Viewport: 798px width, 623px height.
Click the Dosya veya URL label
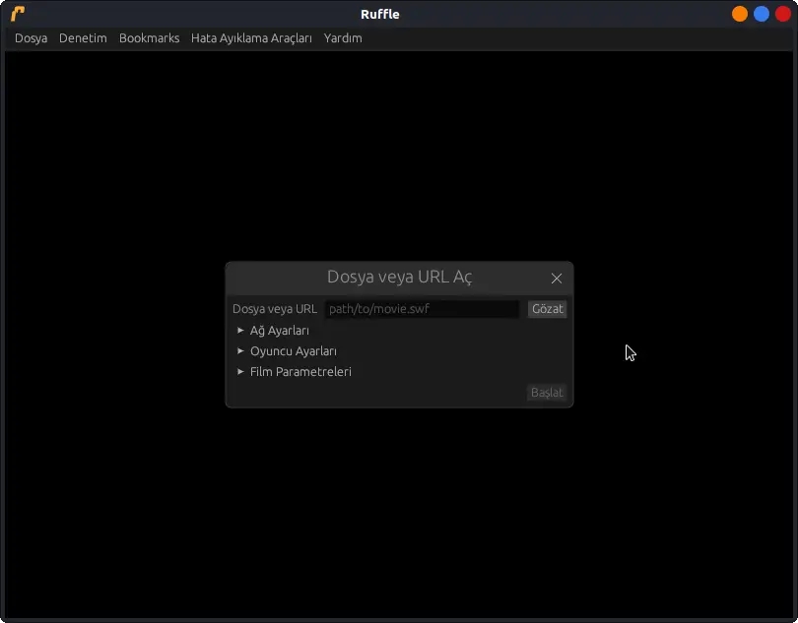[275, 309]
